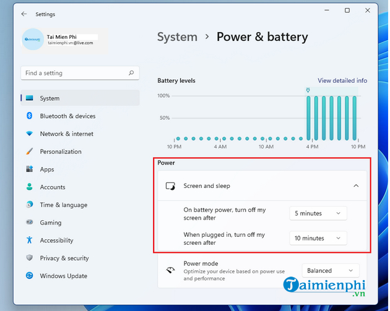Click the back arrow in Settings
This screenshot has height=311, width=390.
tap(24, 14)
